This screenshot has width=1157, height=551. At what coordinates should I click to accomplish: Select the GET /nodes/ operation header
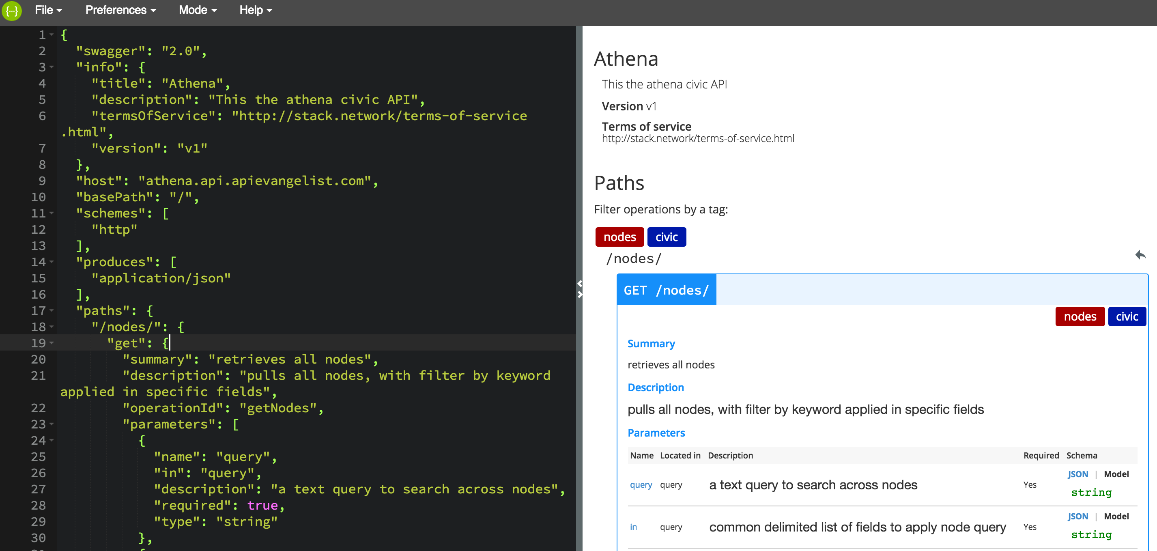667,290
